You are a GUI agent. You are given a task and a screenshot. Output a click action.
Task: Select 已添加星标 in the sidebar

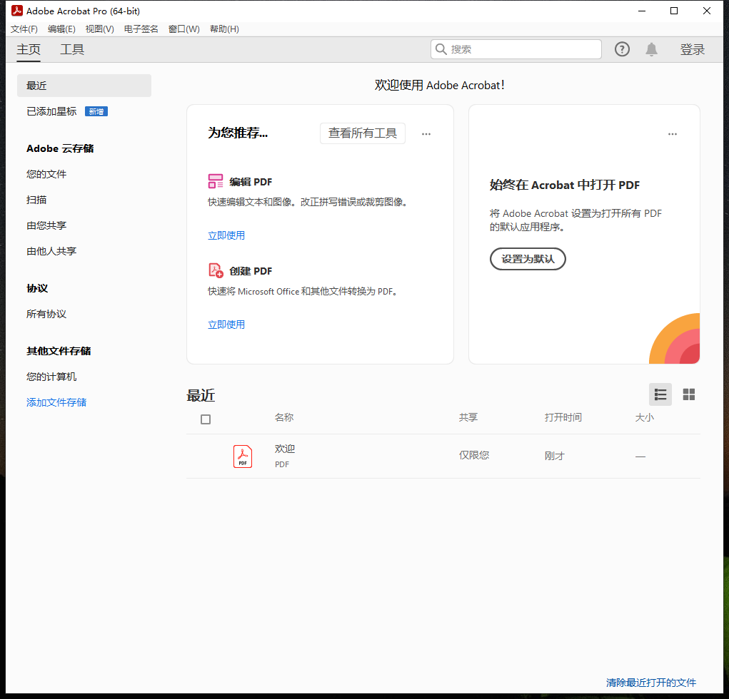(51, 111)
